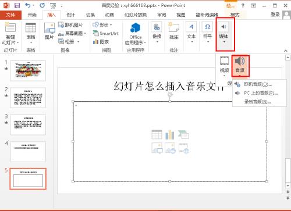Click the 新建幻灯片 new slide icon
The height and width of the screenshot is (211, 291).
coord(10,27)
